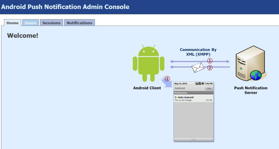Click the May 14, 2010 date in phone mockup
The width and height of the screenshot is (279, 149).
(180, 83)
